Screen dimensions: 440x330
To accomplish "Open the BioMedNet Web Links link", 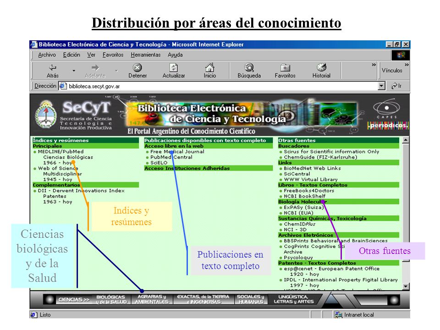I will 312,168.
